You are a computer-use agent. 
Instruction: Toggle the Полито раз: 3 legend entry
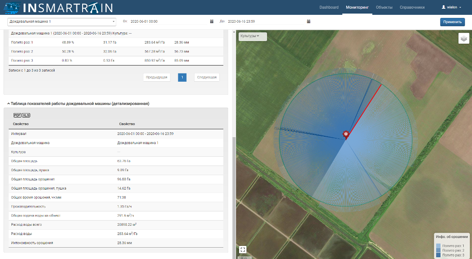pyautogui.click(x=453, y=256)
